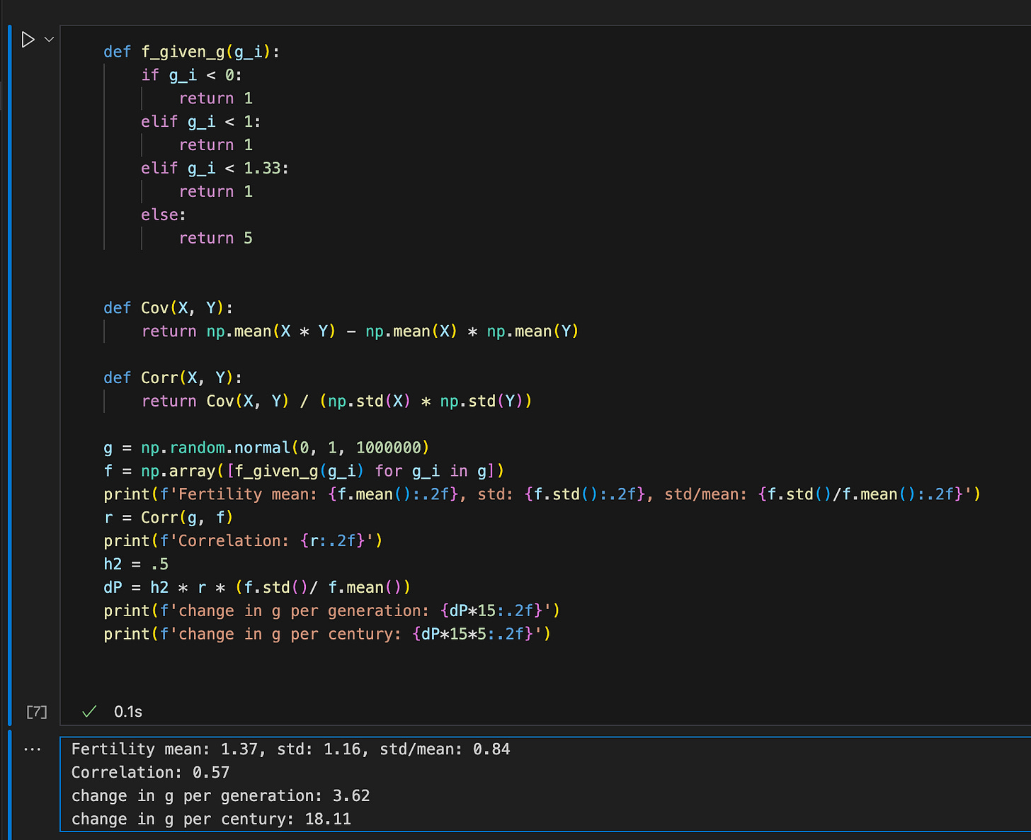This screenshot has width=1031, height=840.
Task: Click the 'dP = h2 * r' line
Action: click(257, 587)
